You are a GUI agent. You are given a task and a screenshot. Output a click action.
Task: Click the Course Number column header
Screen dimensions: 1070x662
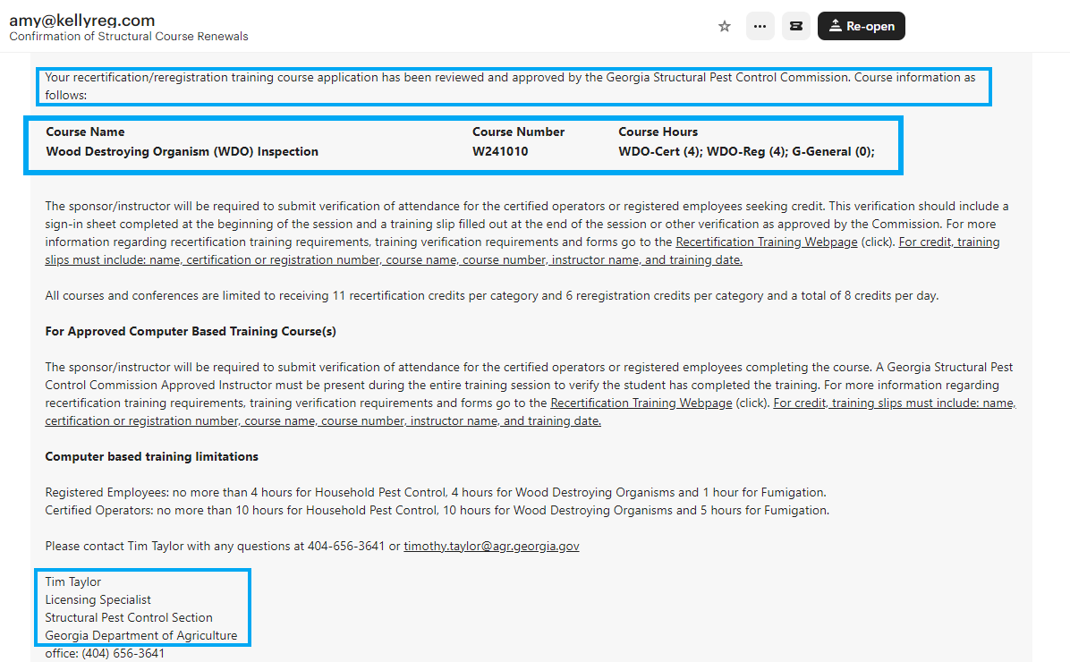pos(519,132)
